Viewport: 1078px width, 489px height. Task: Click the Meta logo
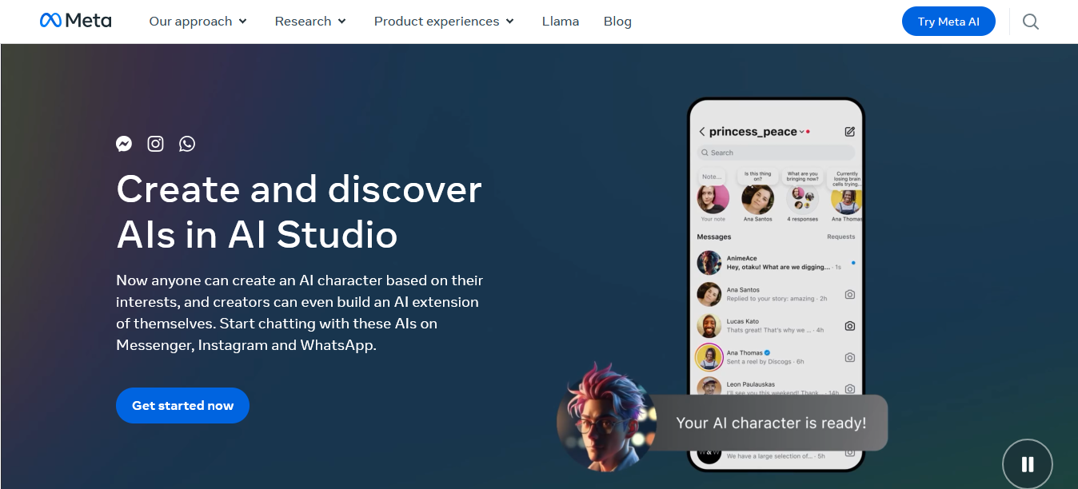(x=75, y=21)
